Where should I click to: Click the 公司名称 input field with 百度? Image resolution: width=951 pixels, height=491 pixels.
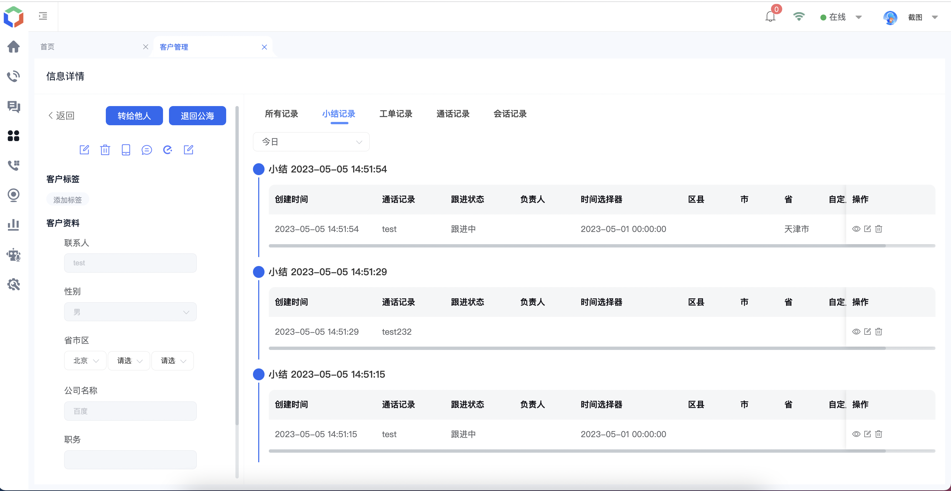click(130, 411)
